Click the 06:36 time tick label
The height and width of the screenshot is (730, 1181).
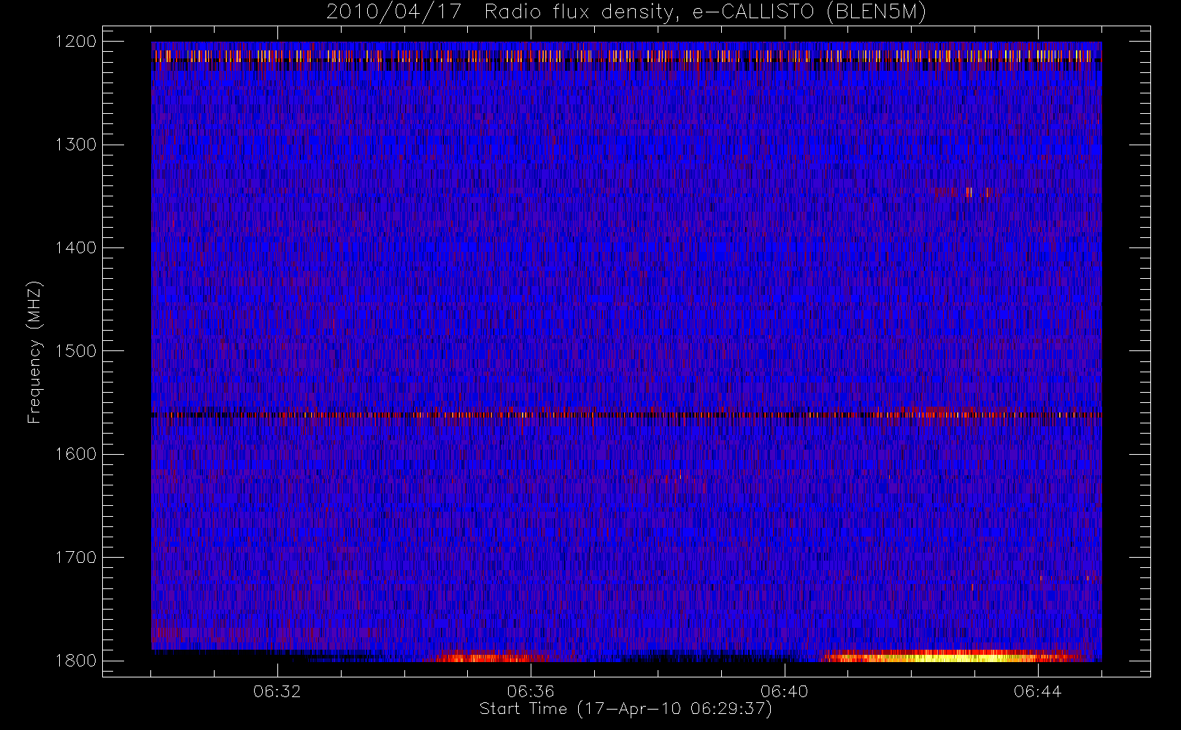531,691
